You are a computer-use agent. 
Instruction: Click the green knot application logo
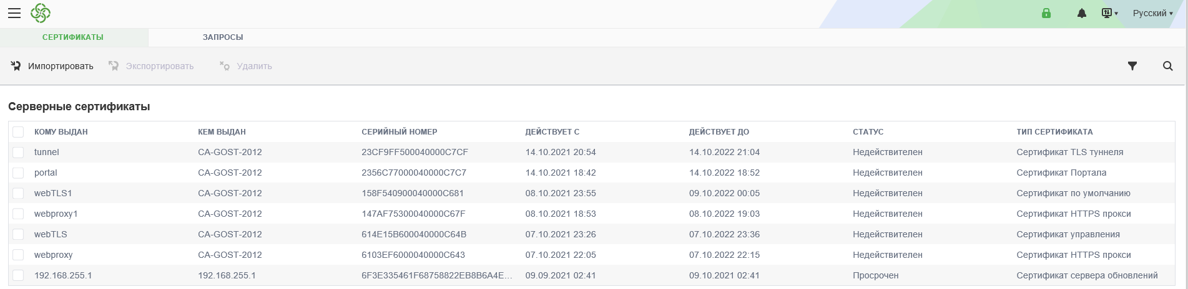(41, 13)
